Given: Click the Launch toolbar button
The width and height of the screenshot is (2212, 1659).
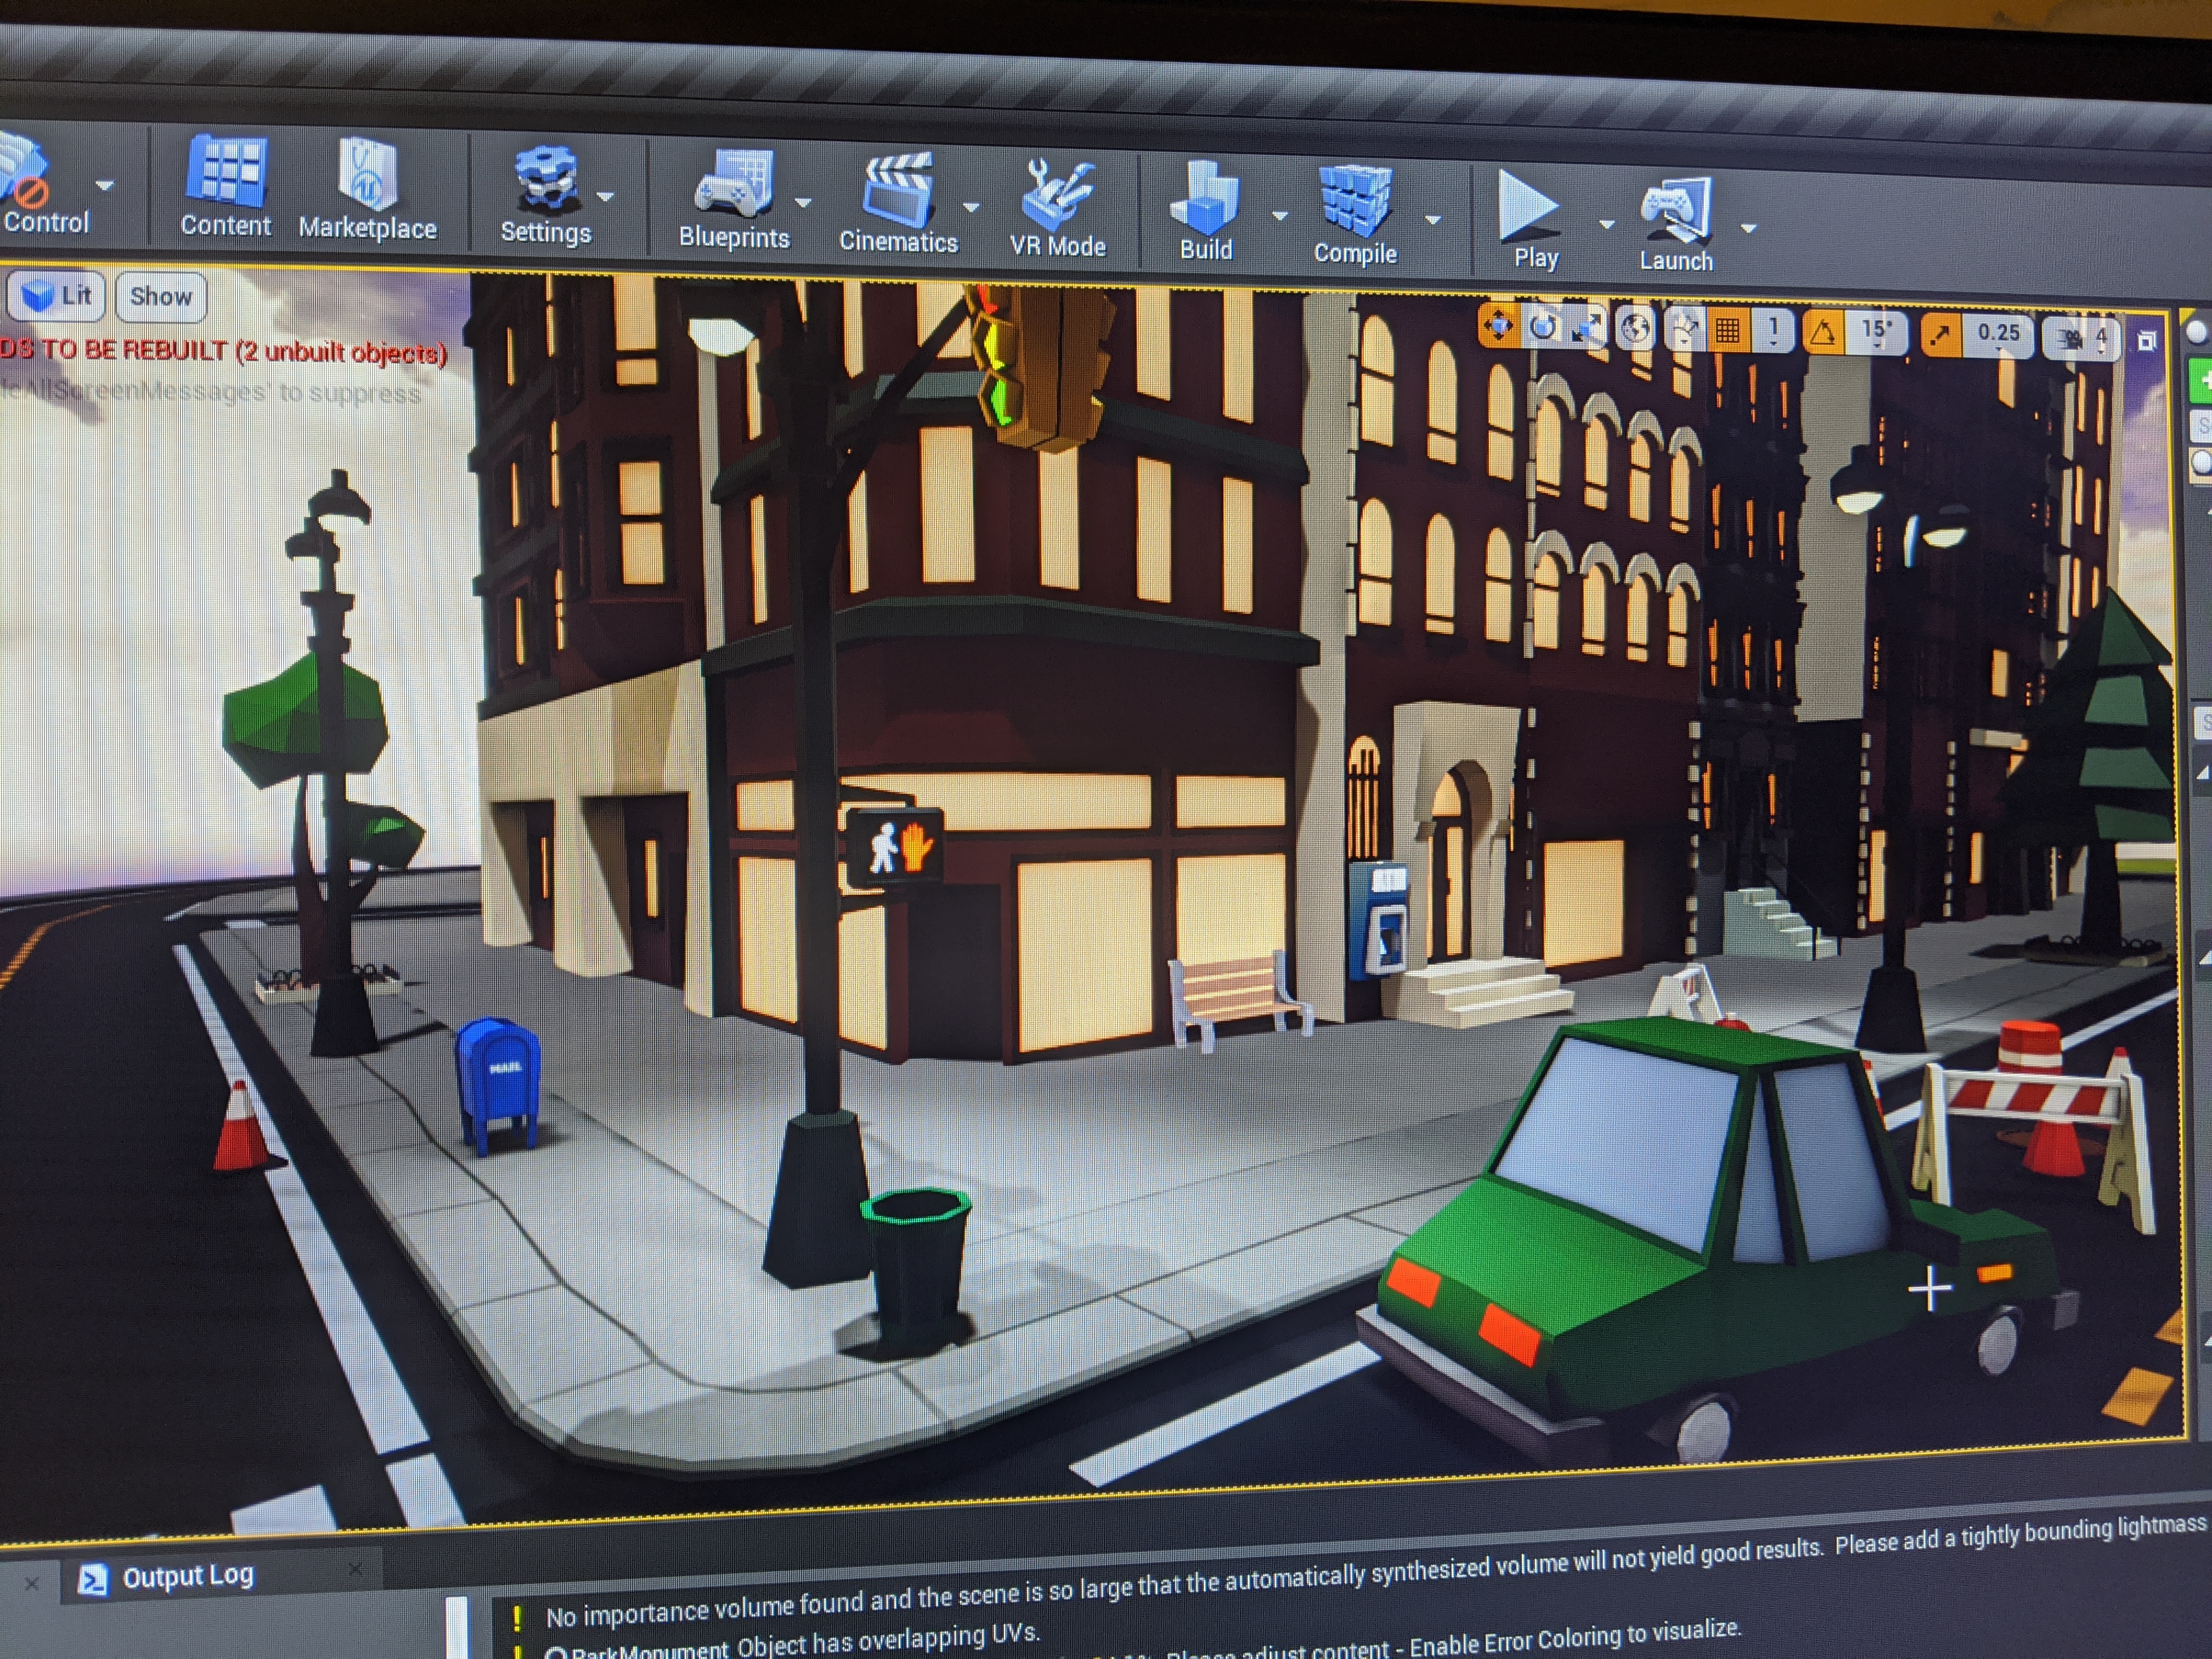Looking at the screenshot, I should [1677, 224].
